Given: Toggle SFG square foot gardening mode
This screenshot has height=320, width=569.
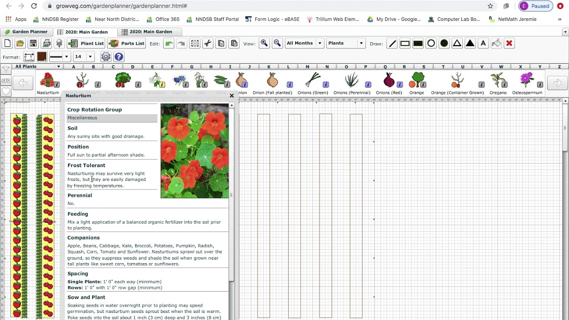Looking at the screenshot, I should point(6,81).
